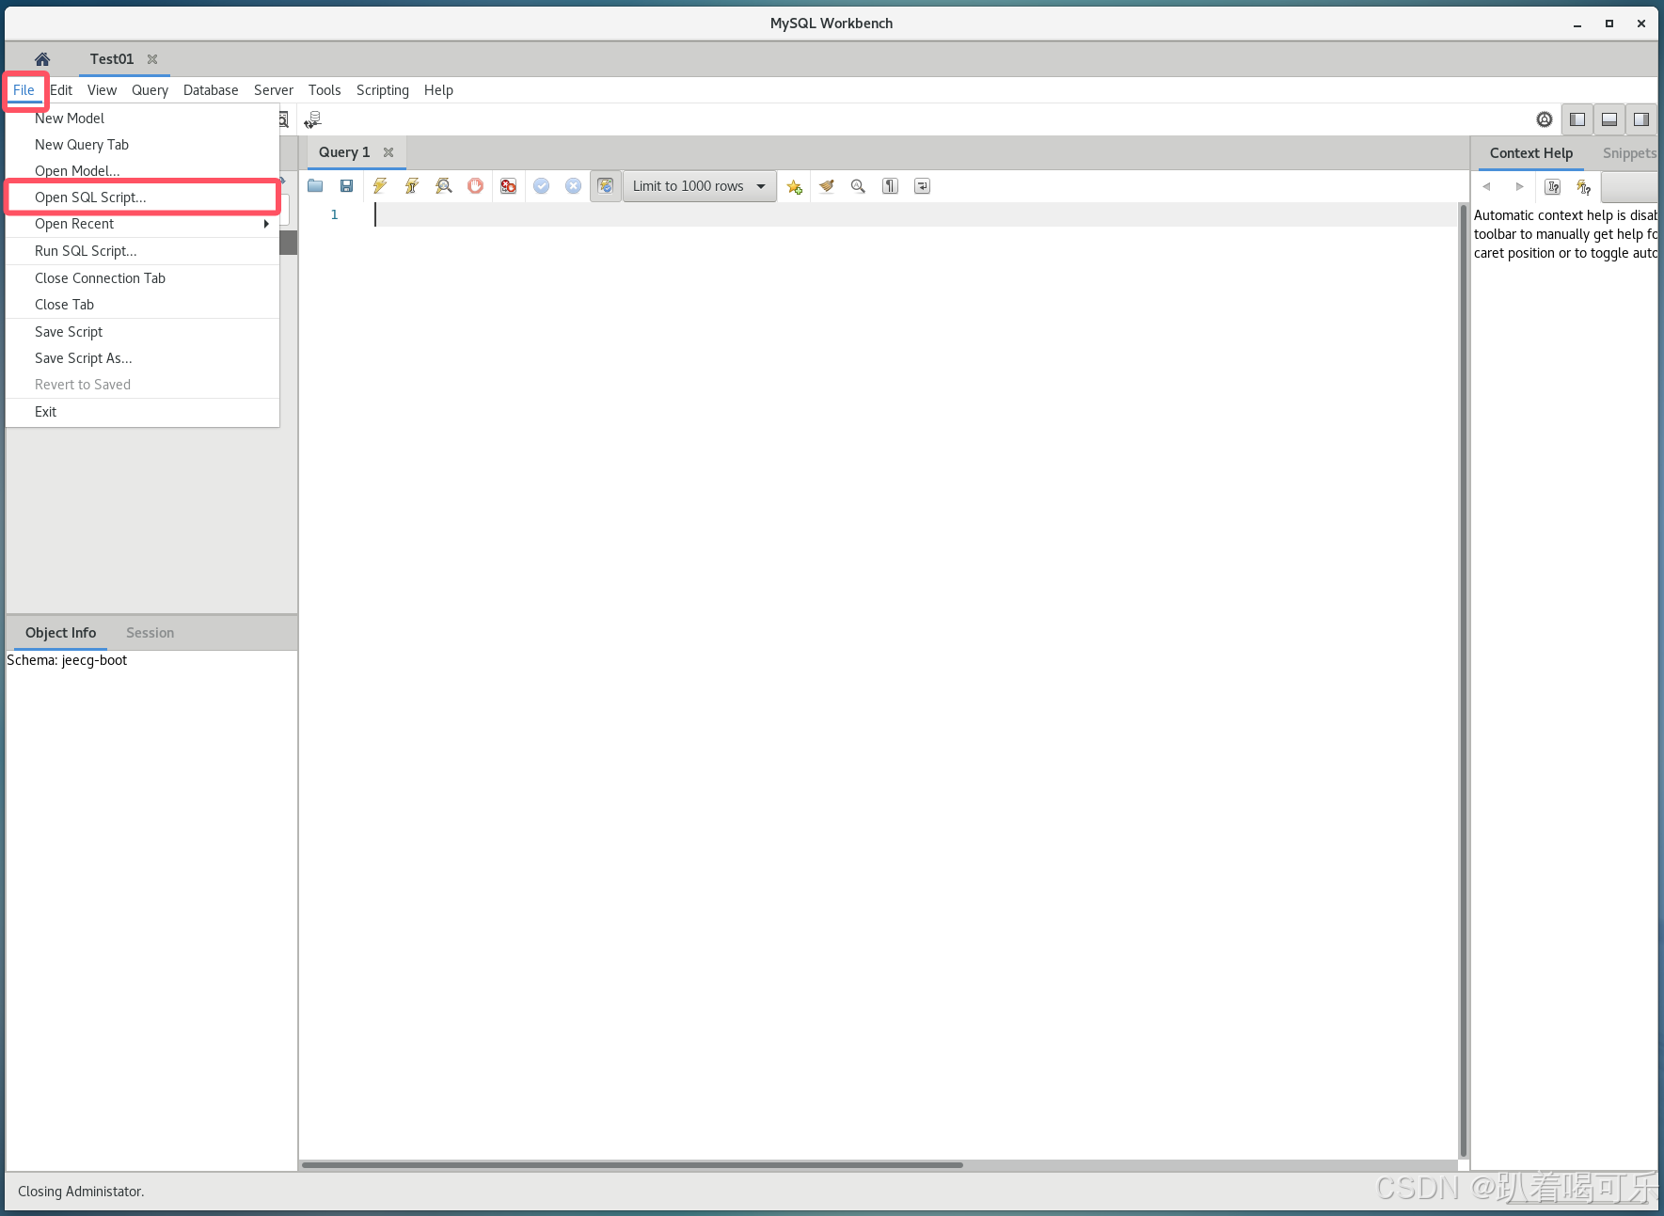Screen dimensions: 1664x1216
Task: Switch to the Snippets tab
Action: pos(1629,153)
